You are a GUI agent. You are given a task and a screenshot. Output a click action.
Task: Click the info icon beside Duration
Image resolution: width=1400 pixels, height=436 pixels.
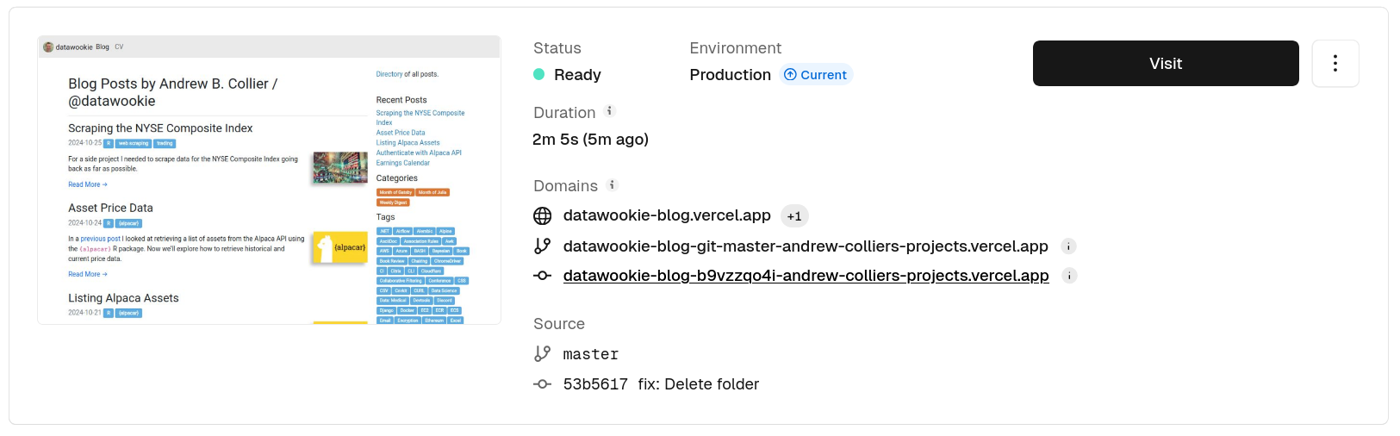pos(609,111)
